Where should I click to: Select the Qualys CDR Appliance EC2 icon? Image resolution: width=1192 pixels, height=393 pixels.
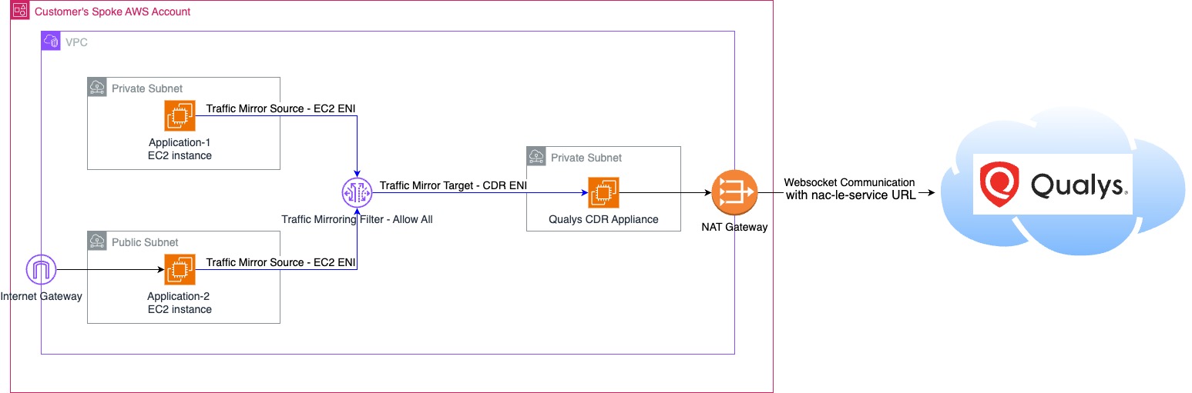(603, 193)
